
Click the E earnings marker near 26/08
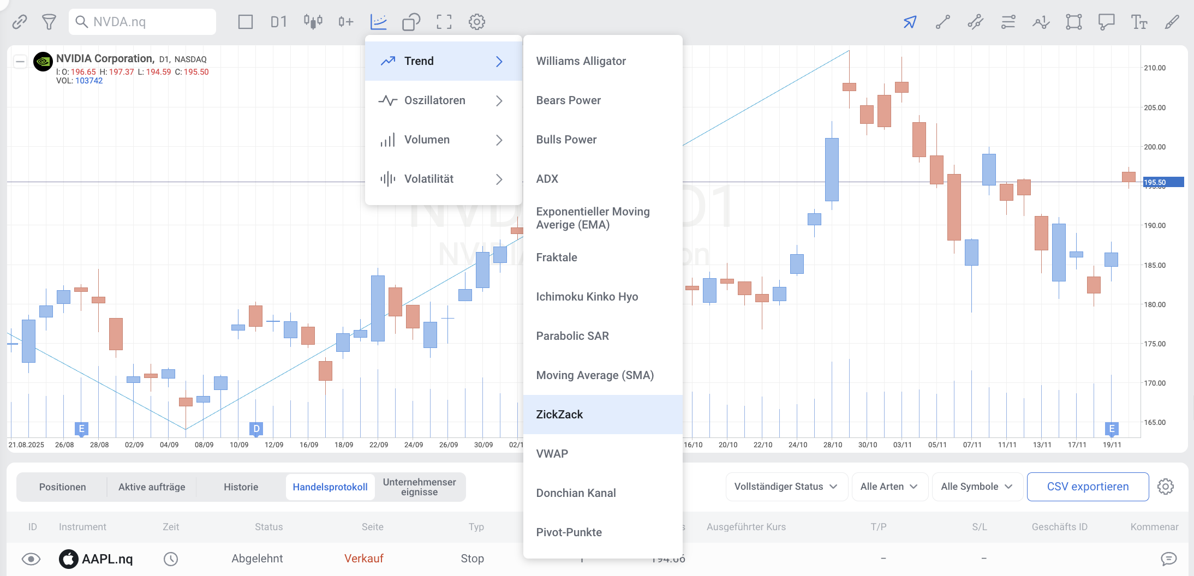(x=81, y=429)
